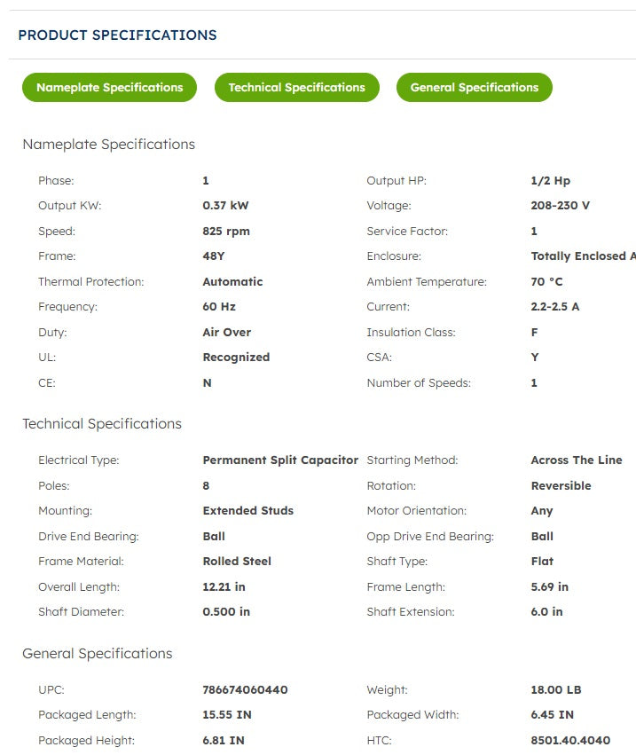Click the 208-230 V voltage value

(560, 206)
